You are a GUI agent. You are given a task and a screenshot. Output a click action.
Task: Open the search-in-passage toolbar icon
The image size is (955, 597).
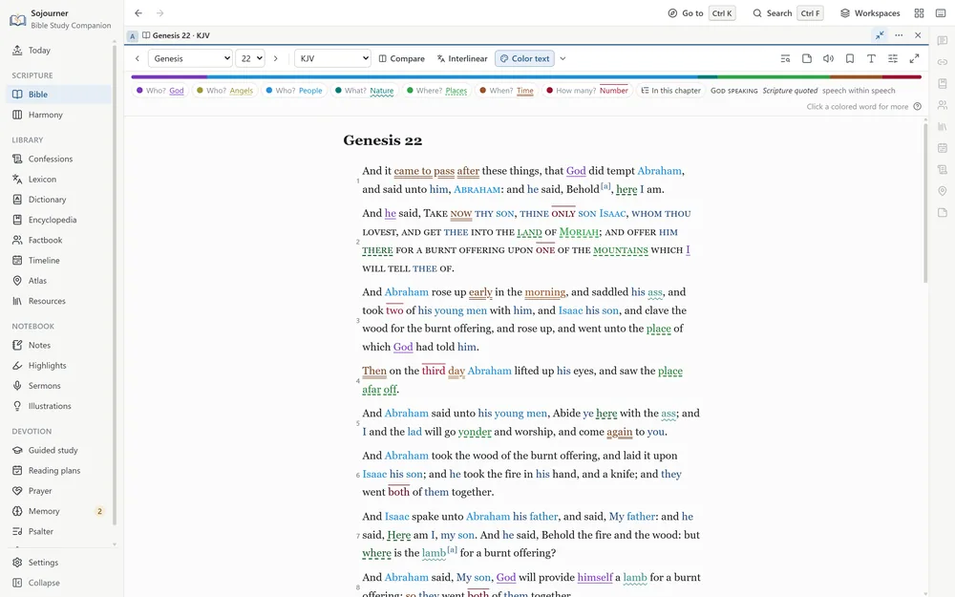[785, 58]
